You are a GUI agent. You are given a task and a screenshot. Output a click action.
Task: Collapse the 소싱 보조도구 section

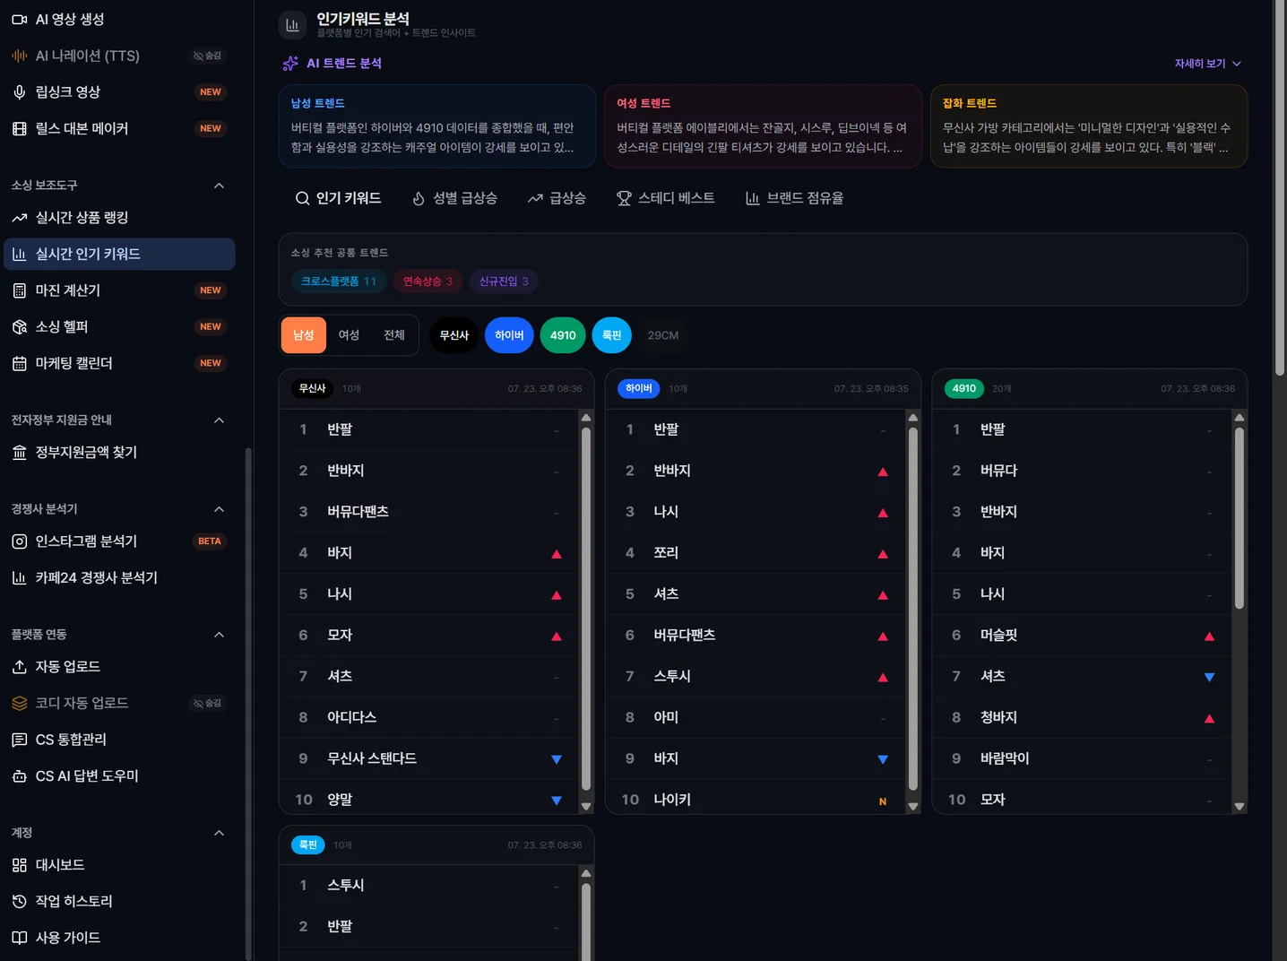click(x=220, y=186)
